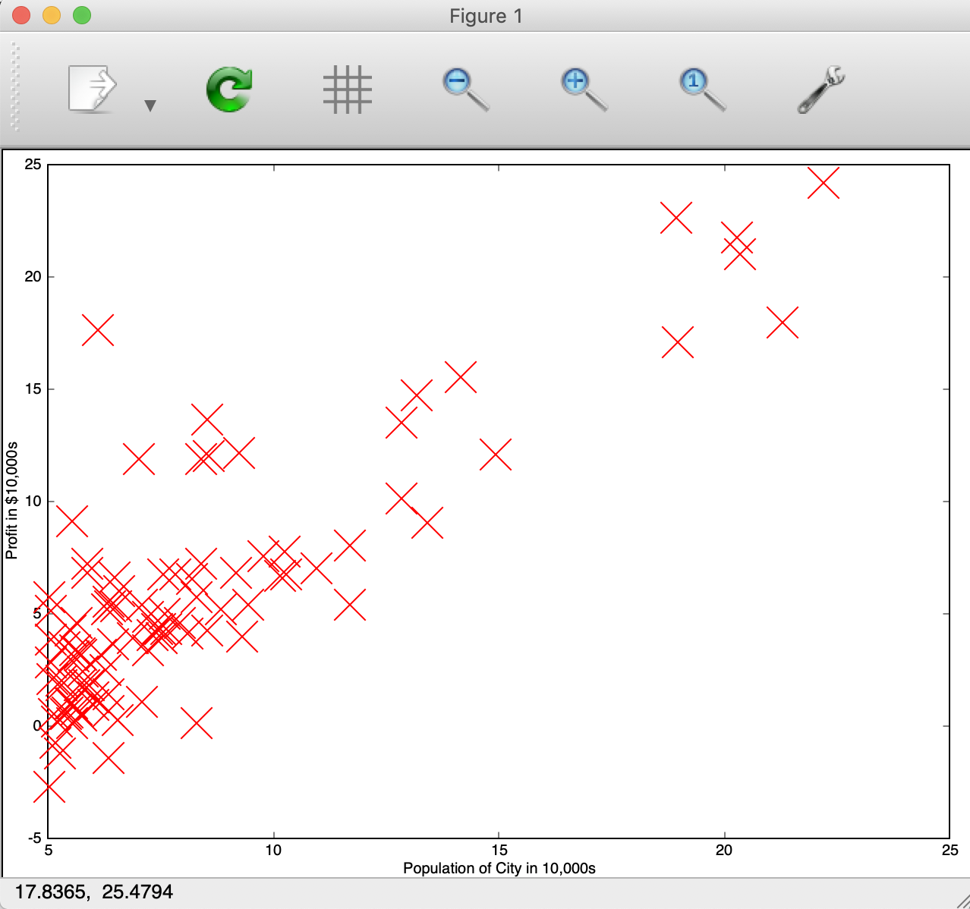
Task: Open figure settings with the wrench icon
Action: click(820, 87)
